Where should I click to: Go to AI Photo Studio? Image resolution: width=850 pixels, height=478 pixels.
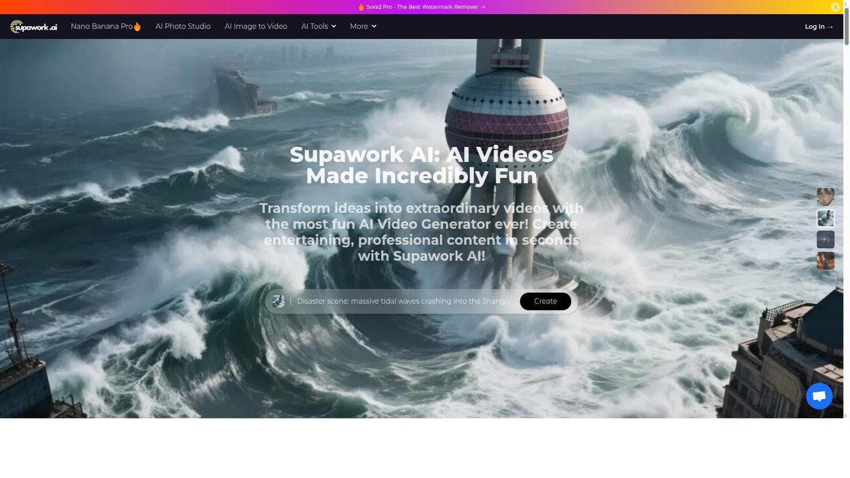click(183, 27)
